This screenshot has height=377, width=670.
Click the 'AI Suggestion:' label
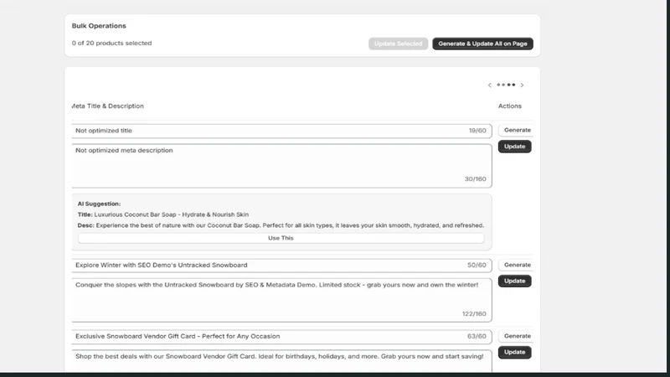pos(99,204)
